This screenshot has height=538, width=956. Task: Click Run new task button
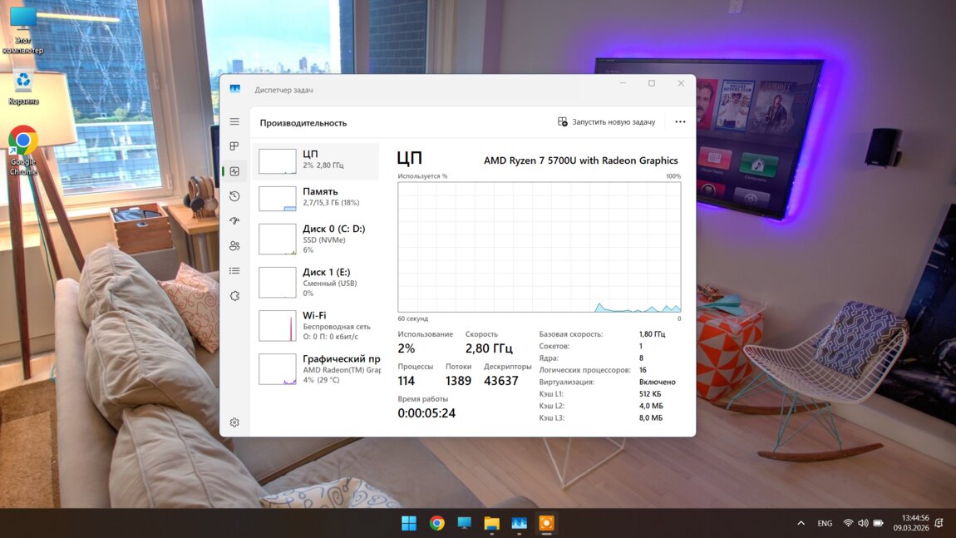[607, 122]
